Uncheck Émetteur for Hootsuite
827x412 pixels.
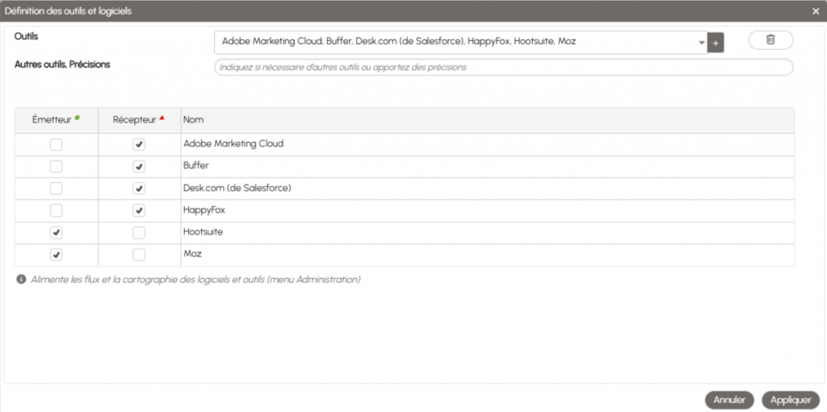point(56,232)
